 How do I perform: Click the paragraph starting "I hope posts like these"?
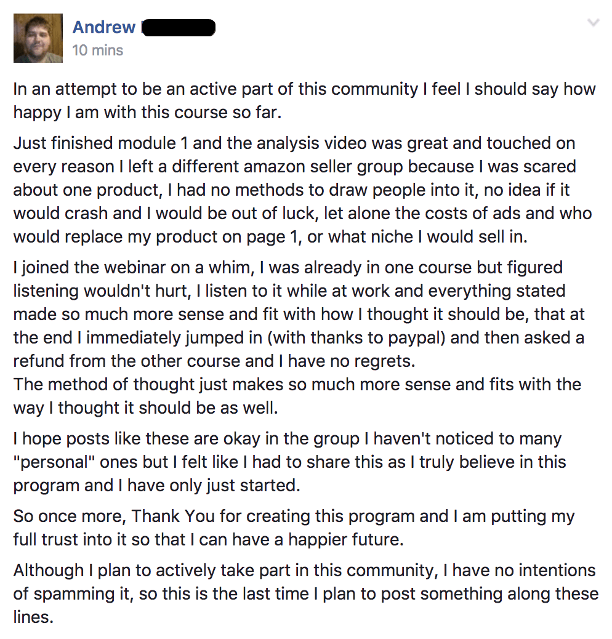(x=289, y=462)
